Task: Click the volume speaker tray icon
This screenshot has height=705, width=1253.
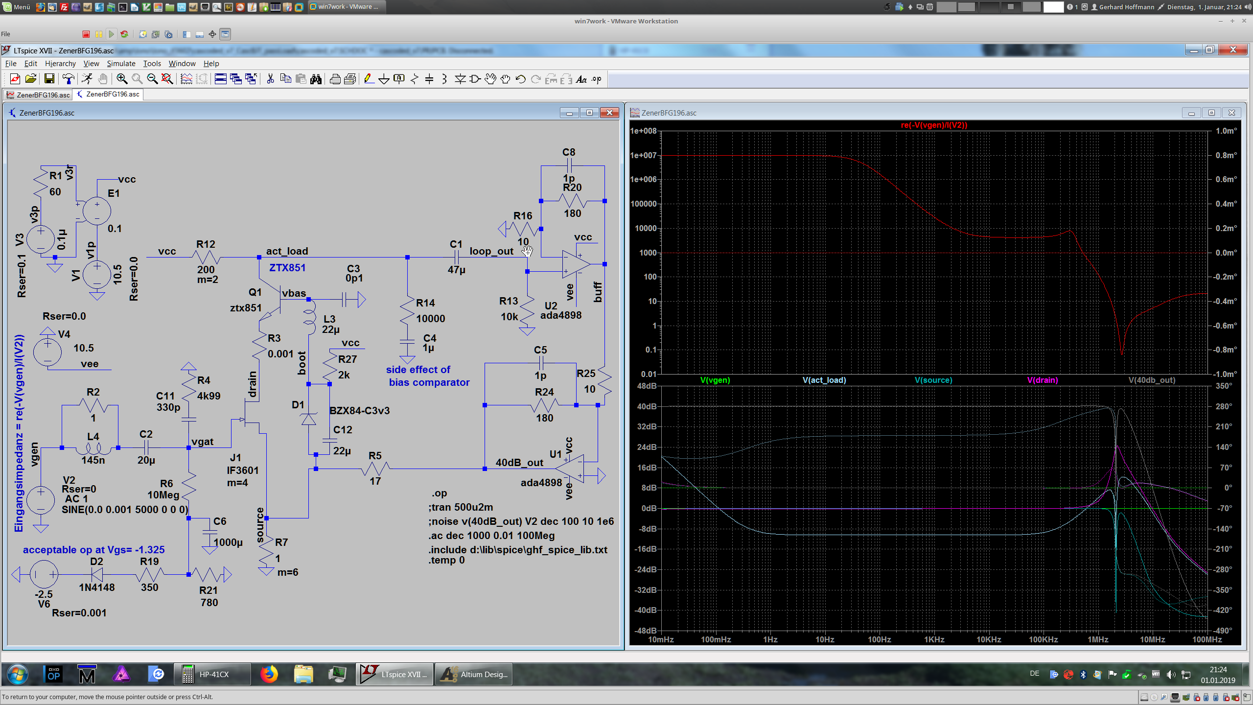Action: click(x=1170, y=675)
